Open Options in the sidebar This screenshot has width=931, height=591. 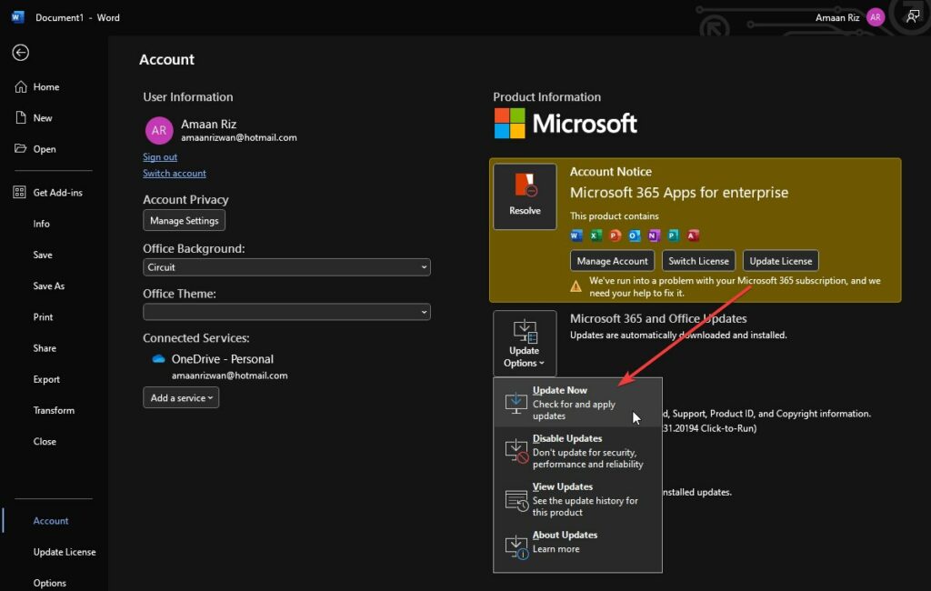pos(49,583)
